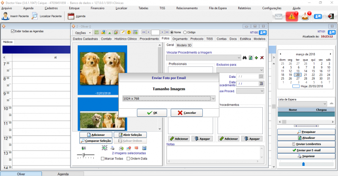Open the Agenda calendar toolbar icon
The image size is (338, 176).
[71, 16]
